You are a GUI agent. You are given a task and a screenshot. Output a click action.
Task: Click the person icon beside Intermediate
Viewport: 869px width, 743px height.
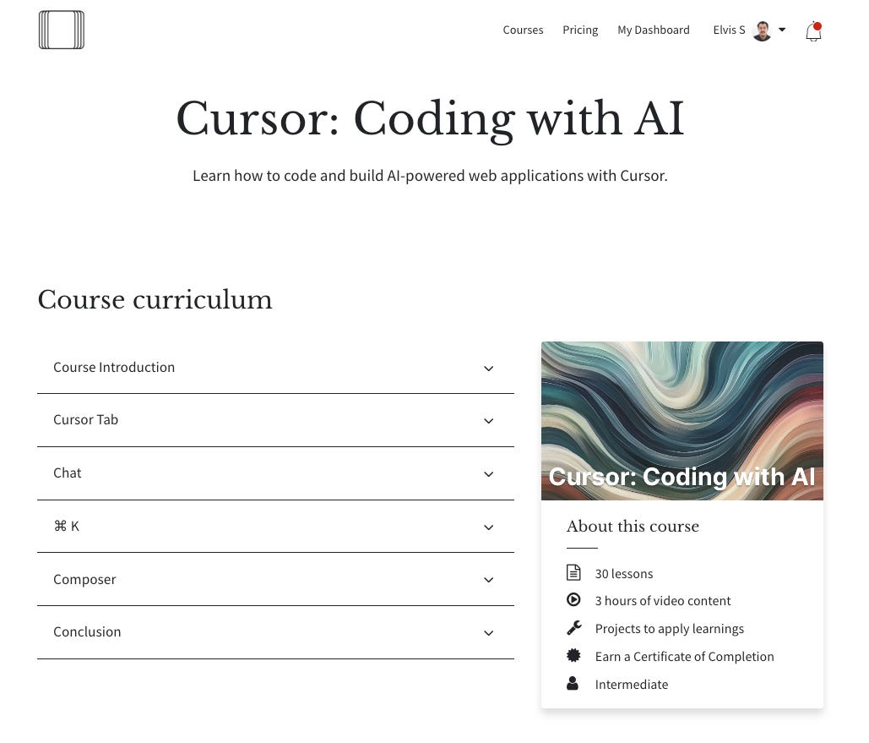coord(573,683)
